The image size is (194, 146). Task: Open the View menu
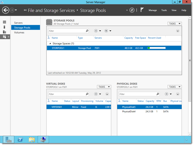(174, 10)
